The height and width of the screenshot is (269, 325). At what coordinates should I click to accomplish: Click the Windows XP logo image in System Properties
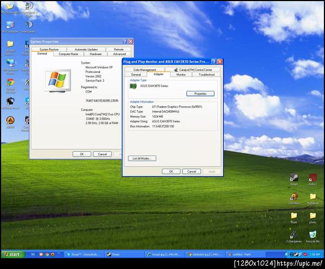57,80
